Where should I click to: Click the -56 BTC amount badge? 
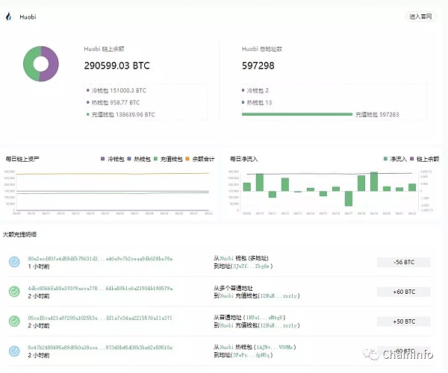404,262
